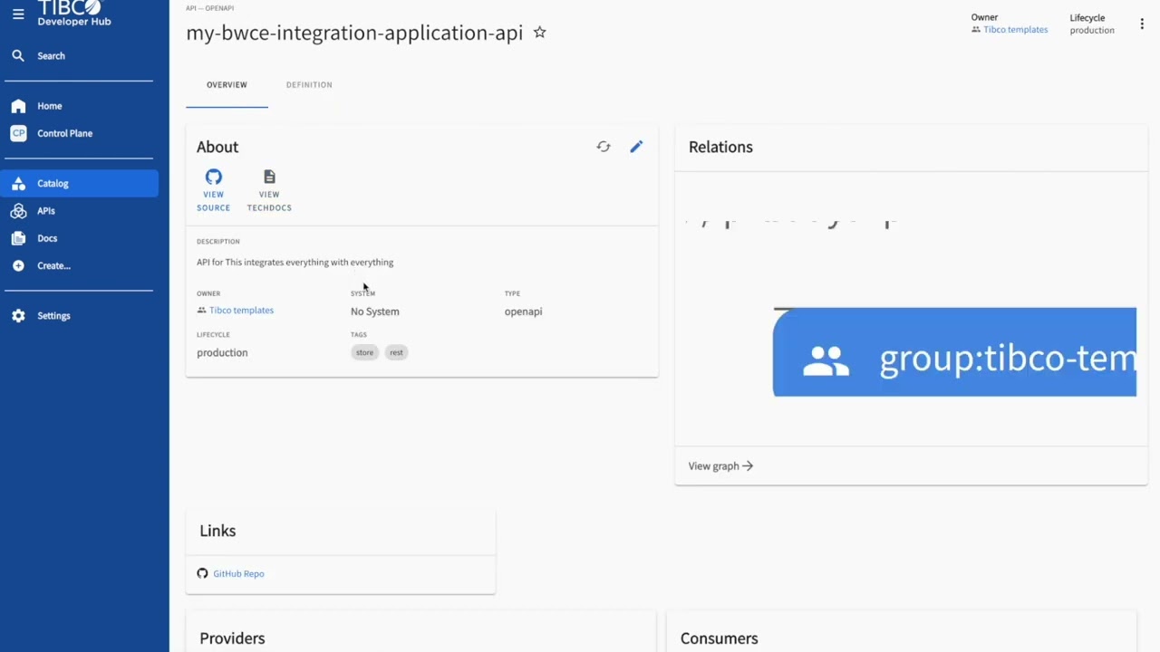Viewport: 1160px width, 652px height.
Task: Click the Create plus-circle icon
Action: [18, 265]
